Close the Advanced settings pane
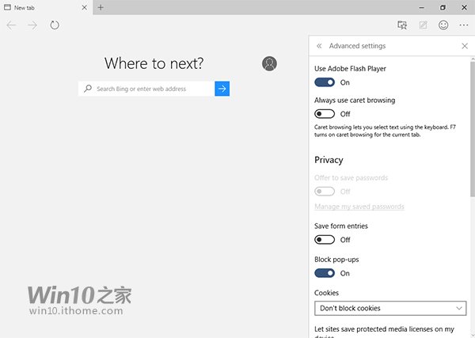This screenshot has width=475, height=338. [x=465, y=47]
